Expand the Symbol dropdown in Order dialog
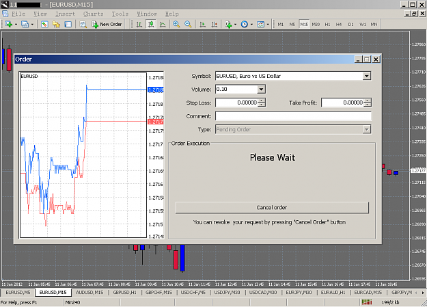Viewport: 427px width, 307px height. [367, 76]
